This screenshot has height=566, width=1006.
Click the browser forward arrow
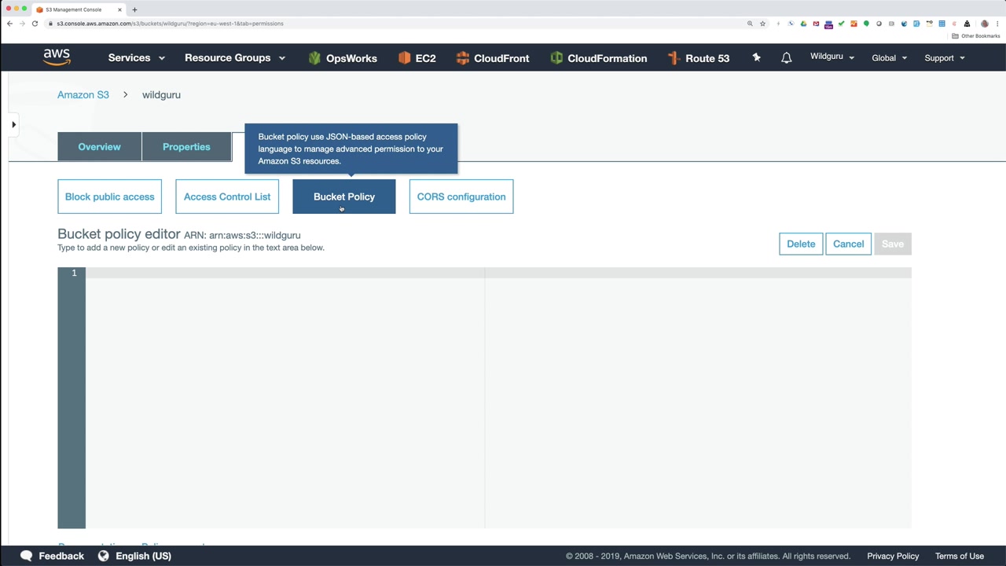click(x=22, y=24)
